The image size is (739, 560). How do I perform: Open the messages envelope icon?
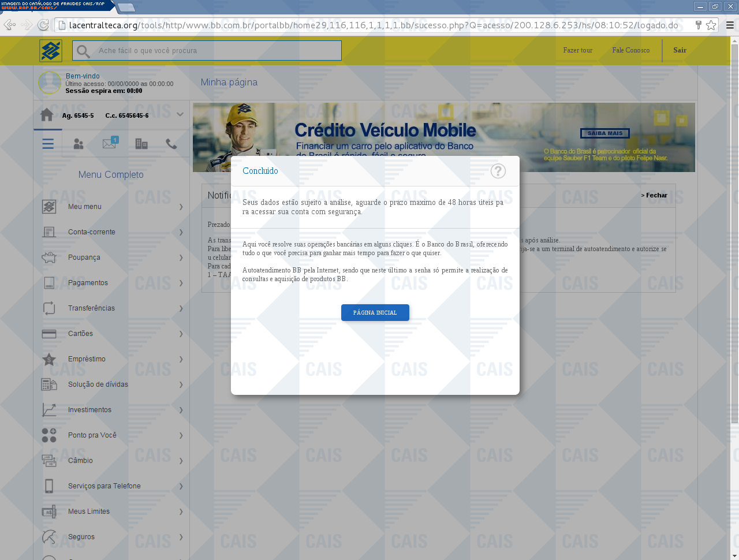coord(110,143)
